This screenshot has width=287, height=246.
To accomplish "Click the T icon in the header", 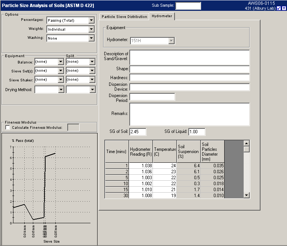I will tap(284, 8).
